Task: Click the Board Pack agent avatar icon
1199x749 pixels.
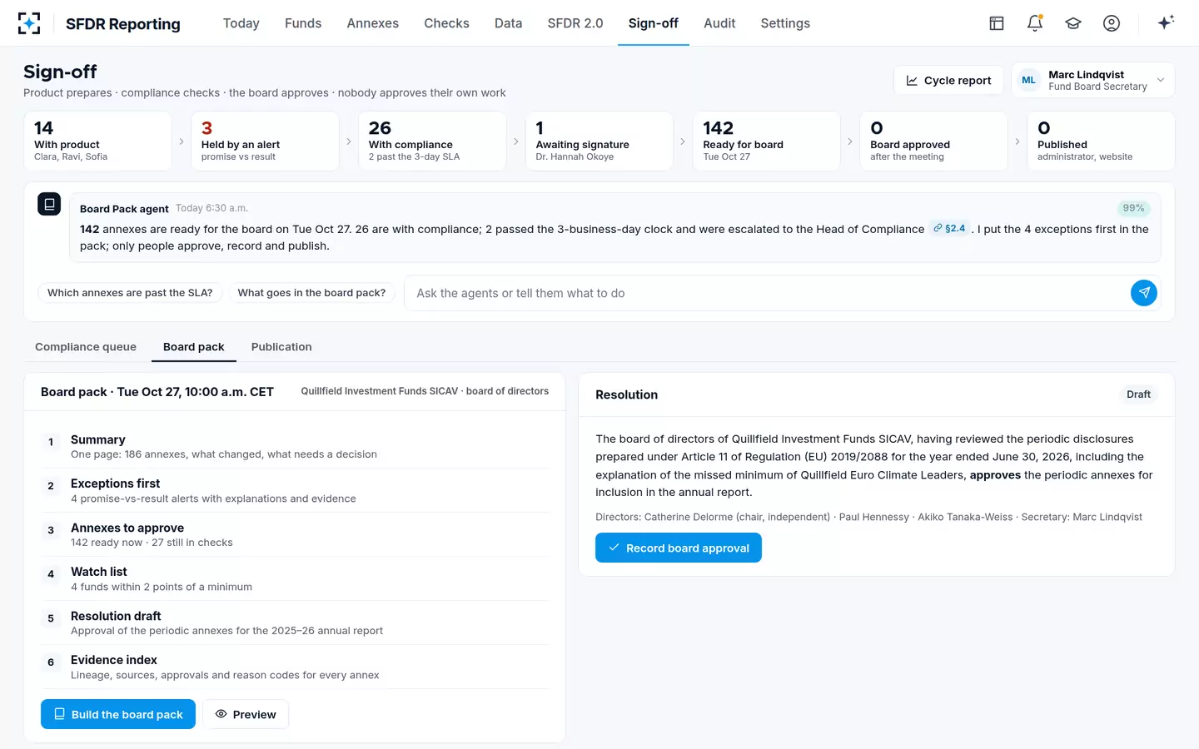Action: (x=49, y=204)
